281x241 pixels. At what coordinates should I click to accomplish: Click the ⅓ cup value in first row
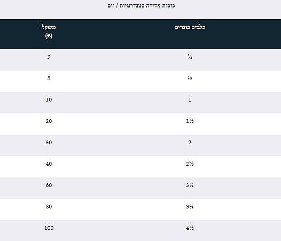[190, 57]
